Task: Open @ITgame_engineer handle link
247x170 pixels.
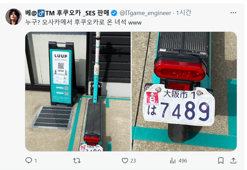Action: point(145,13)
